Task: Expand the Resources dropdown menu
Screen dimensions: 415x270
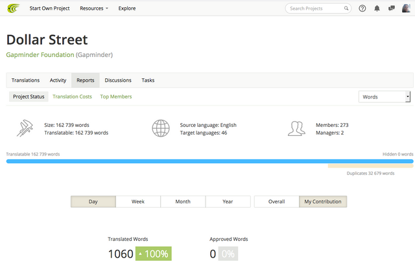Action: click(x=94, y=8)
